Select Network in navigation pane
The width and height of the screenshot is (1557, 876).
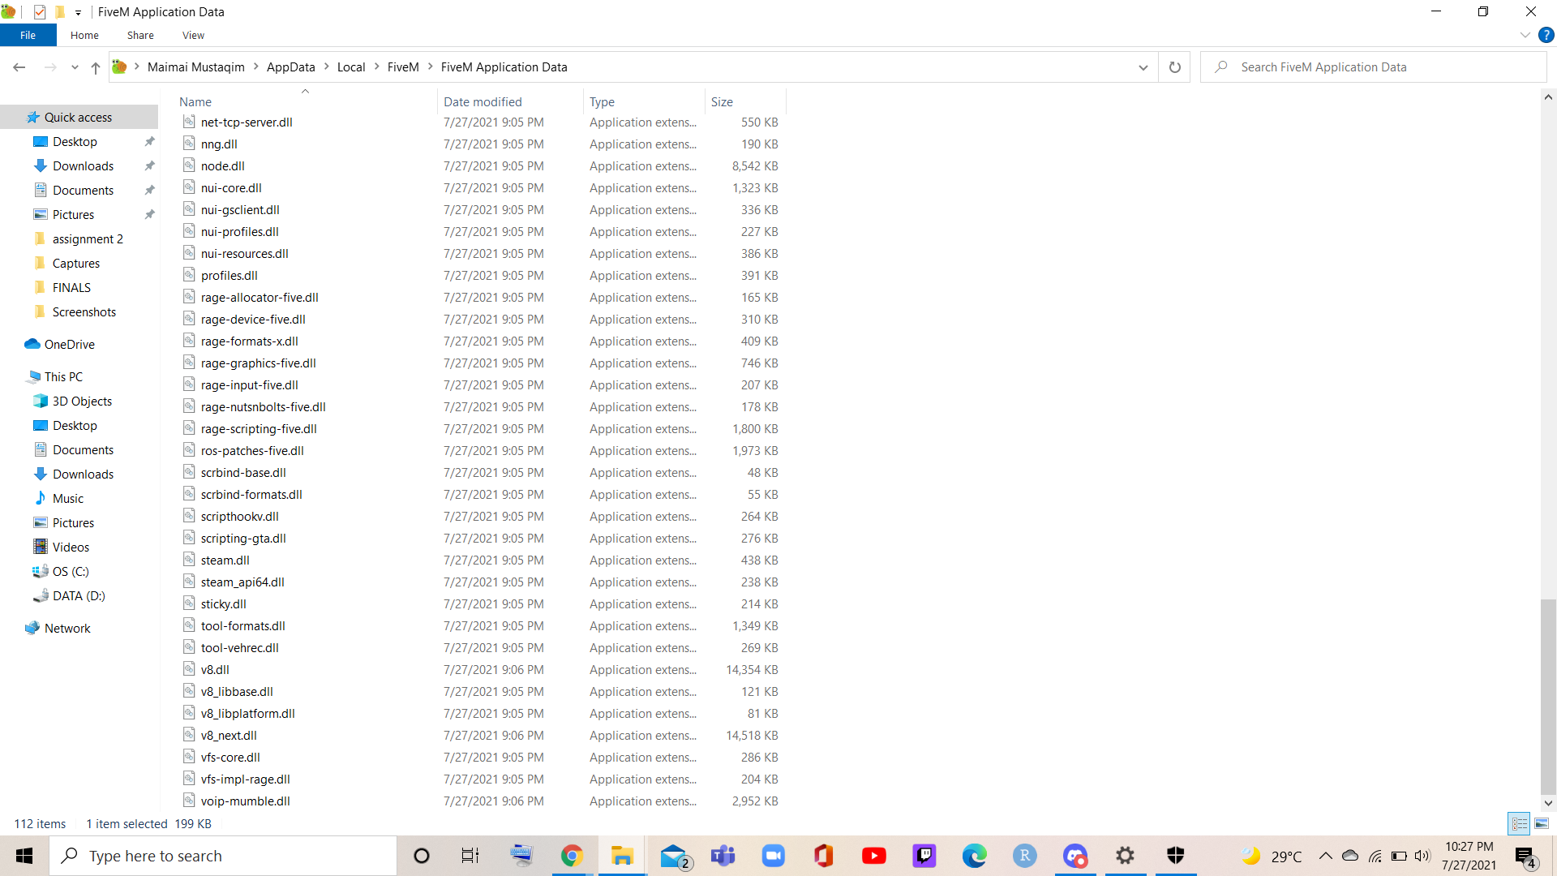tap(67, 628)
